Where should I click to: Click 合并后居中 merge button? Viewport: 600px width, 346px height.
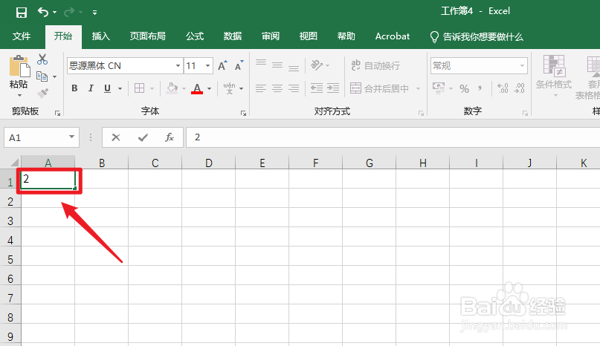379,88
